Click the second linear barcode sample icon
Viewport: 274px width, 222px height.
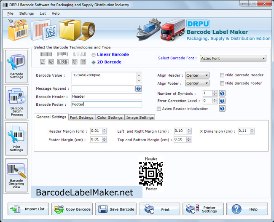[x=62, y=54]
